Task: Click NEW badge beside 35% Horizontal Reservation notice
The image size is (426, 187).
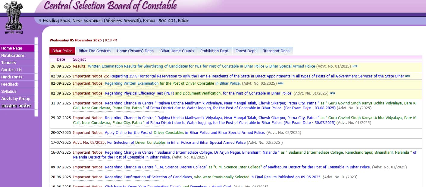Action: (407, 76)
